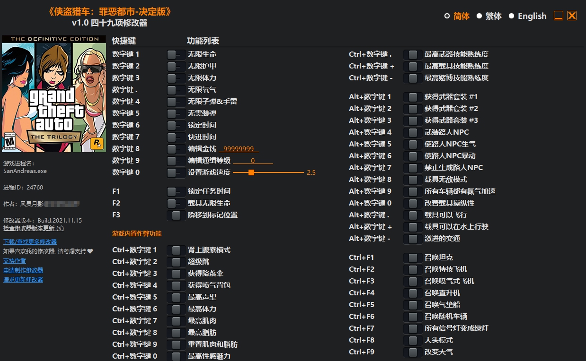
Task: Activate 最高声望 button
Action: pyautogui.click(x=176, y=297)
